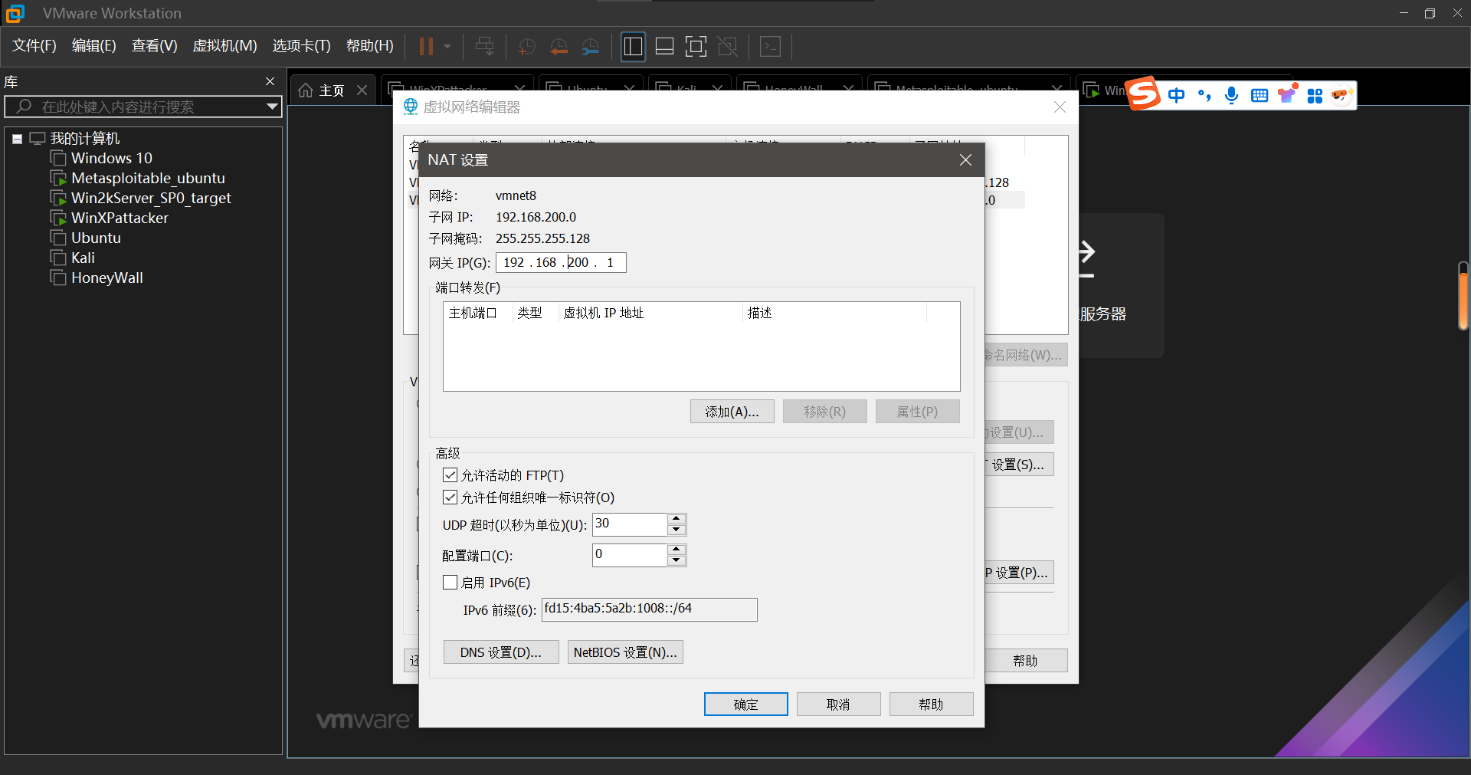Toggle 允许活动的 FTP checkbox
This screenshot has width=1471, height=775.
point(450,475)
